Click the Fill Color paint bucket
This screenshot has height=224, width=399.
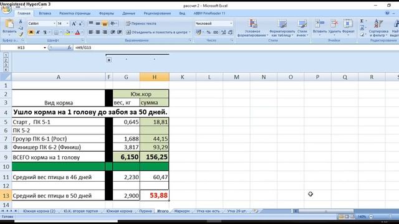tap(67, 32)
